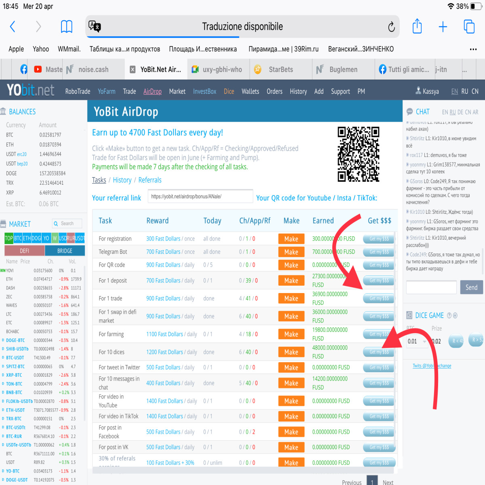
Task: Get my $$$ for tweet in Twitter
Action: coord(379,367)
